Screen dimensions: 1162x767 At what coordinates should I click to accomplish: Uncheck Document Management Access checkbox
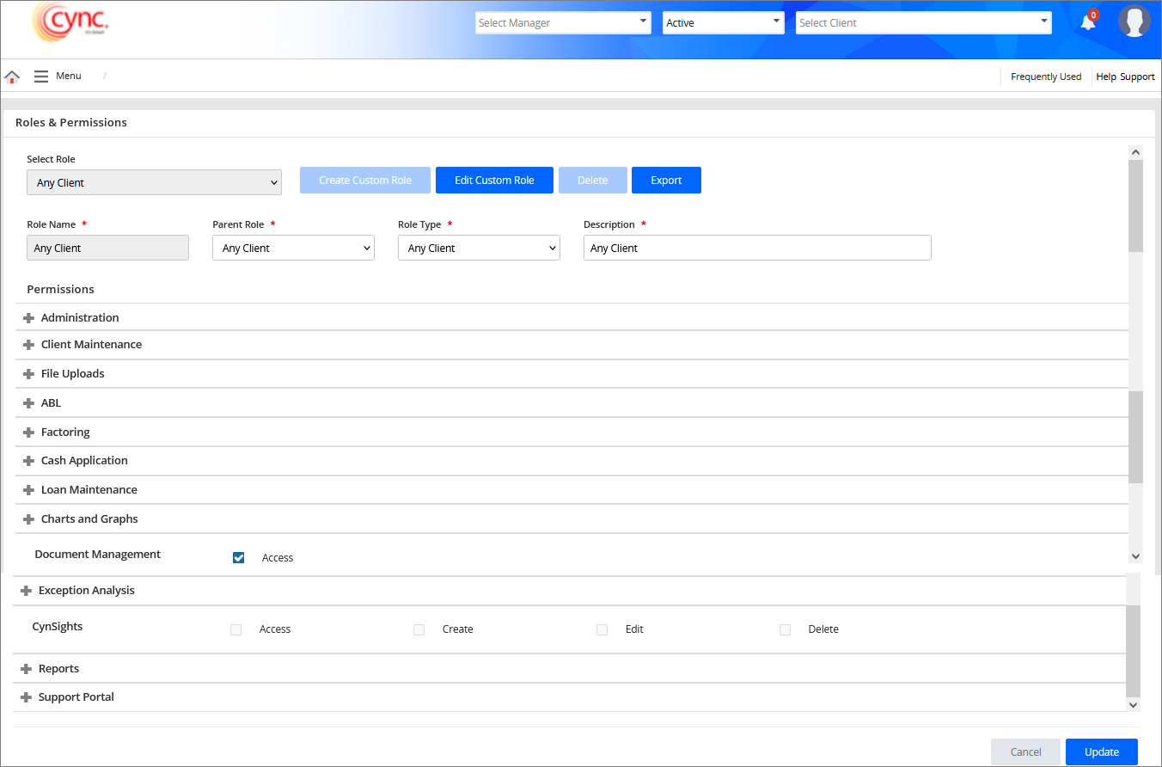click(x=239, y=558)
